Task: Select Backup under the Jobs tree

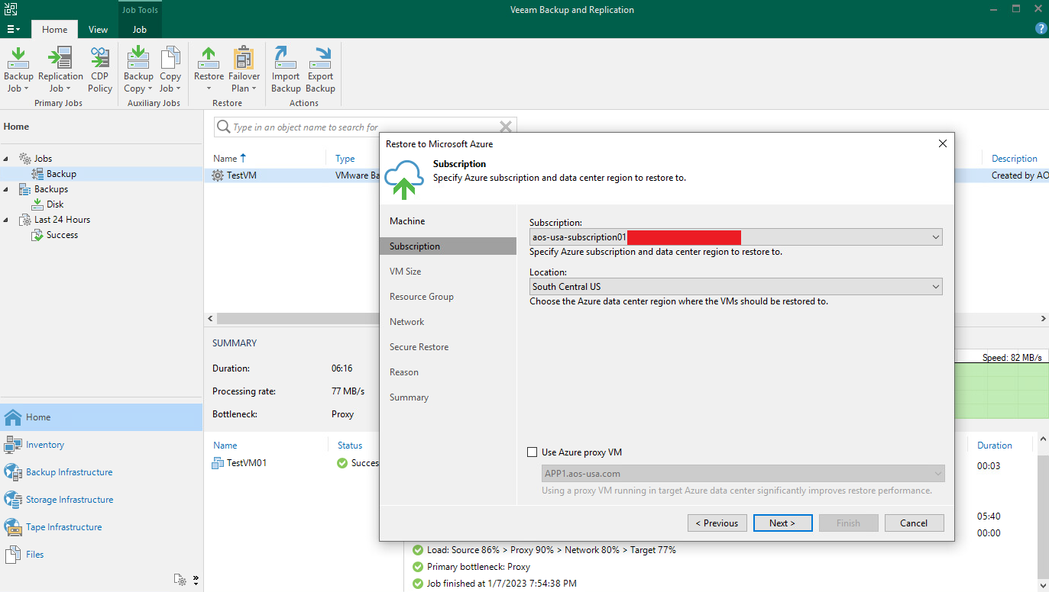Action: pyautogui.click(x=61, y=174)
